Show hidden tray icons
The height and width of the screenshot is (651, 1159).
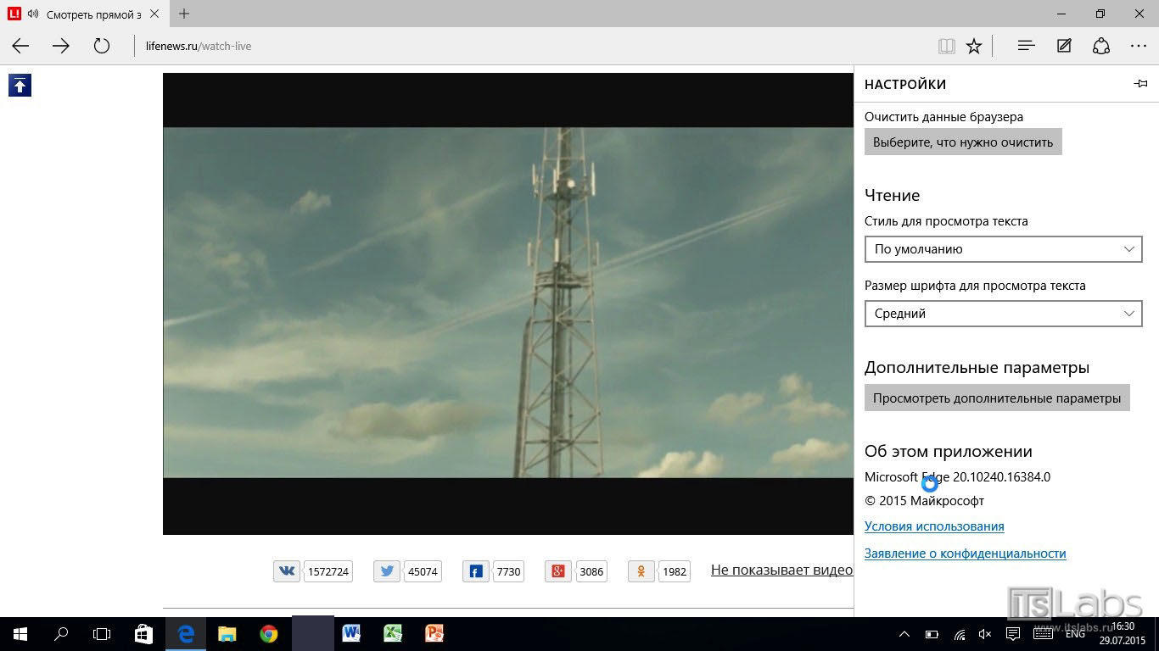(x=904, y=633)
